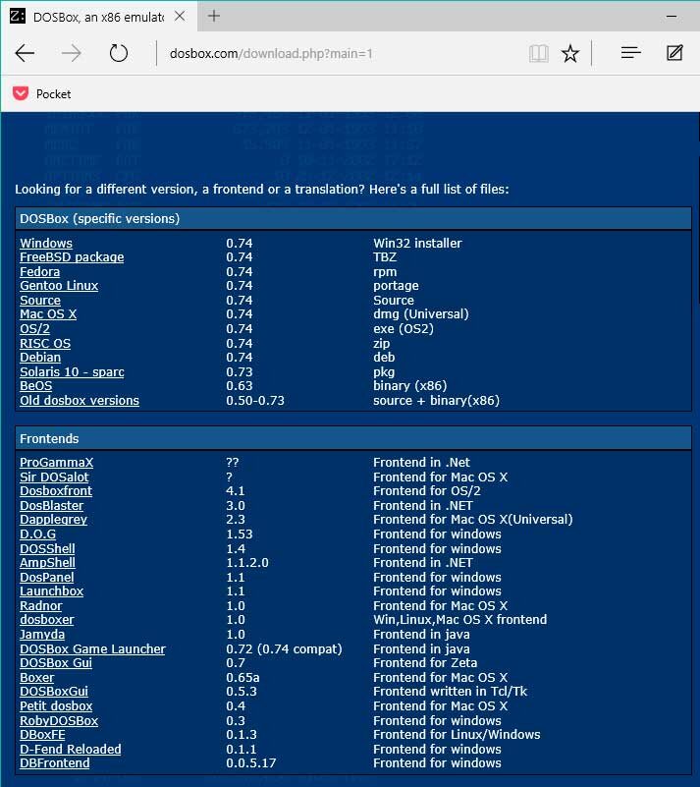
Task: Open the DOSShell link
Action: [47, 548]
